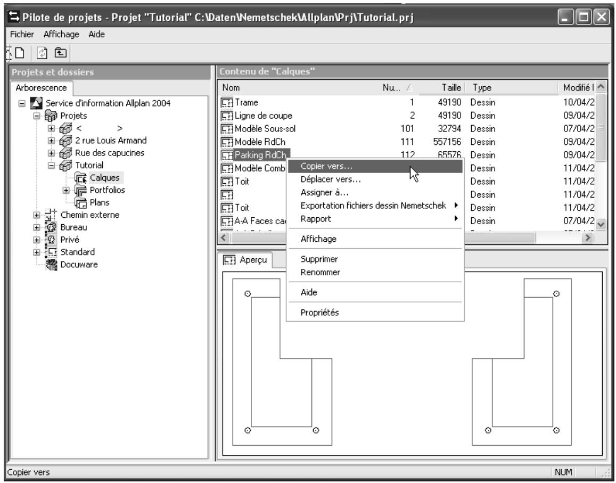Click the up-one-level folder toolbar icon
Screen dimensions: 616x483
pos(61,52)
